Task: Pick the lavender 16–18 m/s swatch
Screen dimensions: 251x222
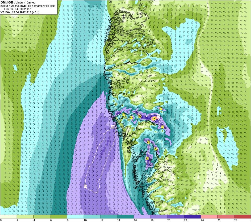Action: (x=142, y=216)
